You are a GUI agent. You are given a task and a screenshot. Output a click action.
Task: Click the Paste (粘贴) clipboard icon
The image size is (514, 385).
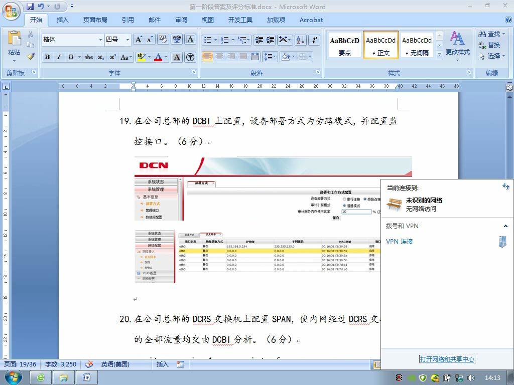[x=14, y=38]
